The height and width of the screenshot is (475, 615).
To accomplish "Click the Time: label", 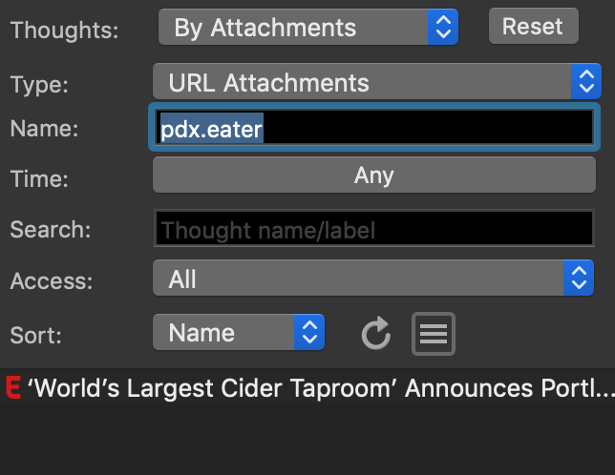I will (39, 177).
